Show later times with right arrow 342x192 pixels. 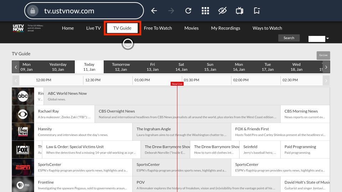click(x=326, y=81)
